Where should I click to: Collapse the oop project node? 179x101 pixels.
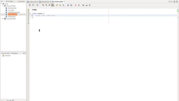pos(1,4)
